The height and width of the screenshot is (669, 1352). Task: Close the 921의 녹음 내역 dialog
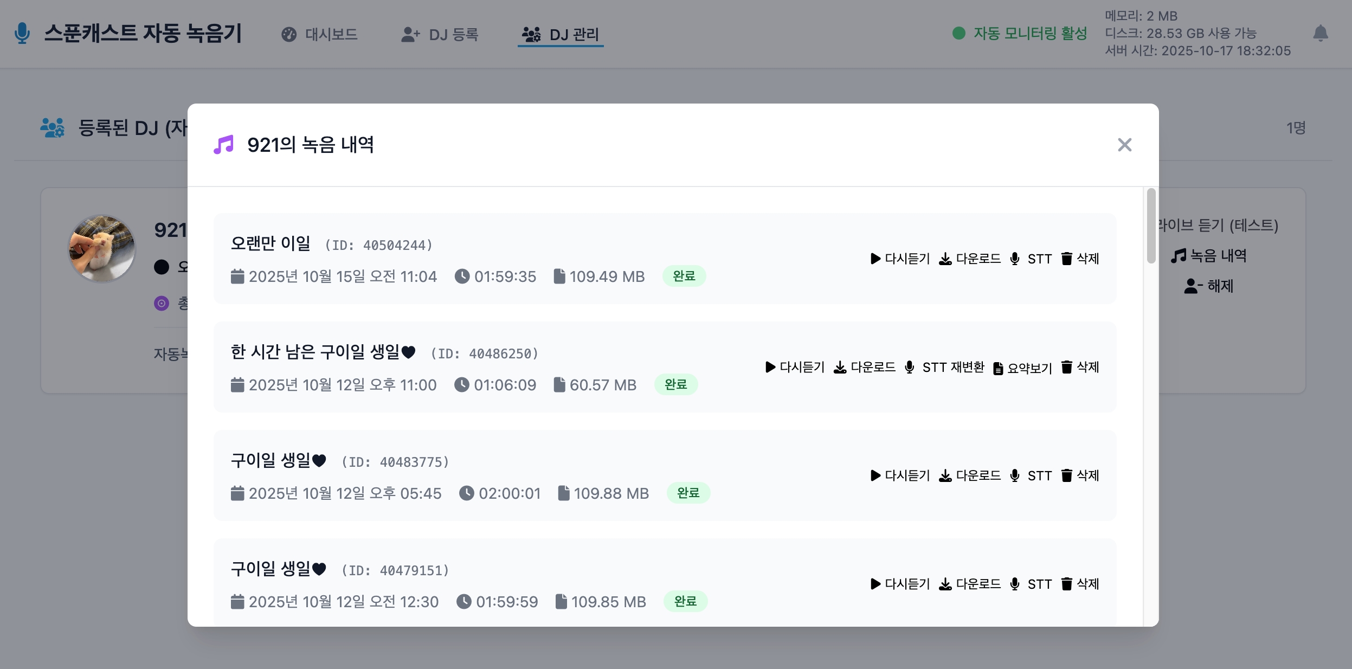(x=1124, y=145)
